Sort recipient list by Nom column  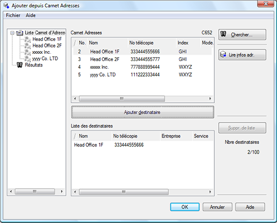click(92, 136)
